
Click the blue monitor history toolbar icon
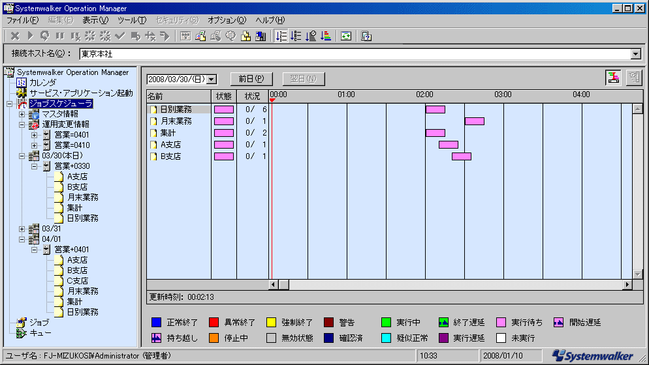pyautogui.click(x=261, y=36)
